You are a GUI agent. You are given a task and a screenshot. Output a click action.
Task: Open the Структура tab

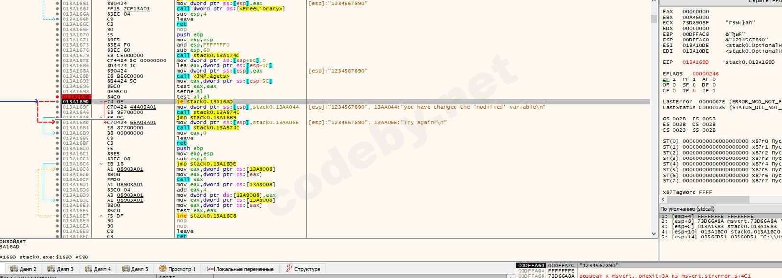[x=303, y=269]
